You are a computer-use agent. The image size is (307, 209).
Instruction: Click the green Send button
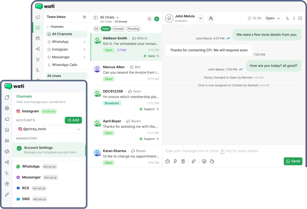pyautogui.click(x=293, y=161)
